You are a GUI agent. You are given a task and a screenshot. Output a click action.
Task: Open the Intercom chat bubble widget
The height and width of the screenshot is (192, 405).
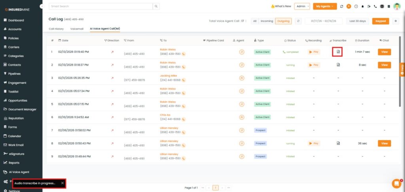pyautogui.click(x=396, y=183)
